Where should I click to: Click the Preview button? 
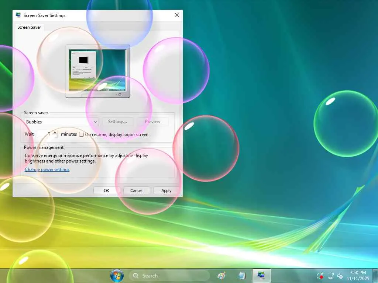[152, 122]
